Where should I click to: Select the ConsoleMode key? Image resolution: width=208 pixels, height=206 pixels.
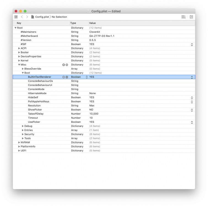click(x=36, y=89)
